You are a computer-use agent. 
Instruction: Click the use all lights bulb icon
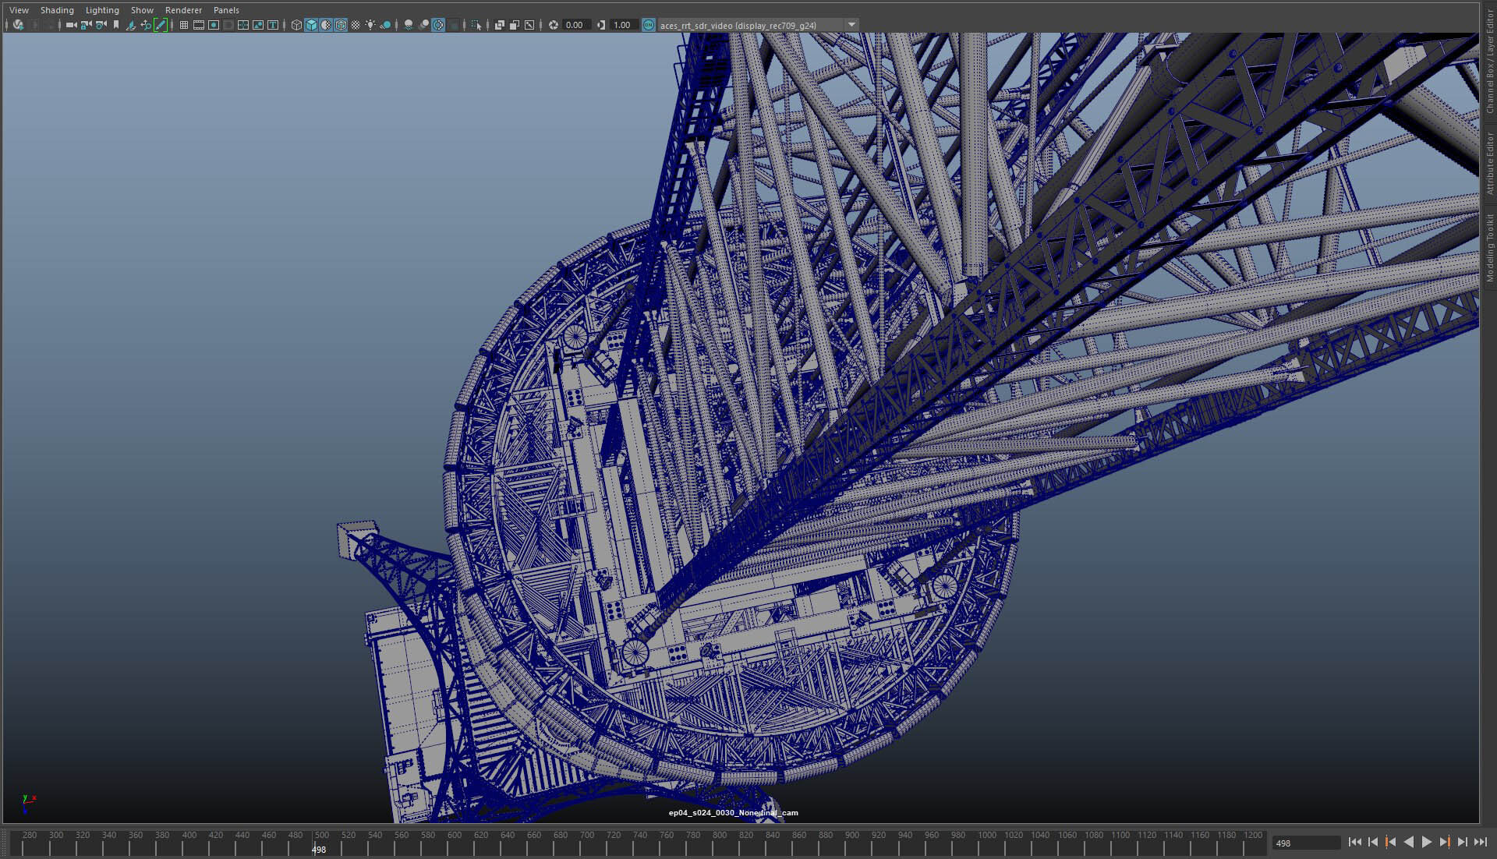370,25
